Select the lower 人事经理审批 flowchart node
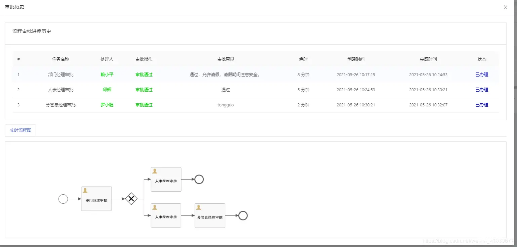This screenshot has height=247, width=517. (166, 215)
